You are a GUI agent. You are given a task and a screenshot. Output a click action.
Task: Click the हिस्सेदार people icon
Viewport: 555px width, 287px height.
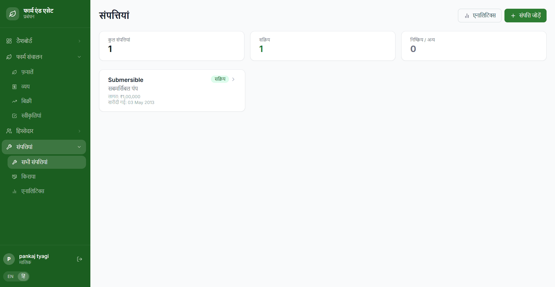[9, 131]
